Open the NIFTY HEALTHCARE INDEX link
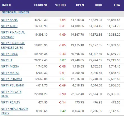The image size is (124, 116). click(14, 111)
